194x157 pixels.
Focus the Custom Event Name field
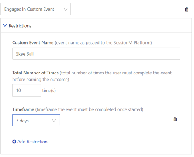click(x=96, y=54)
